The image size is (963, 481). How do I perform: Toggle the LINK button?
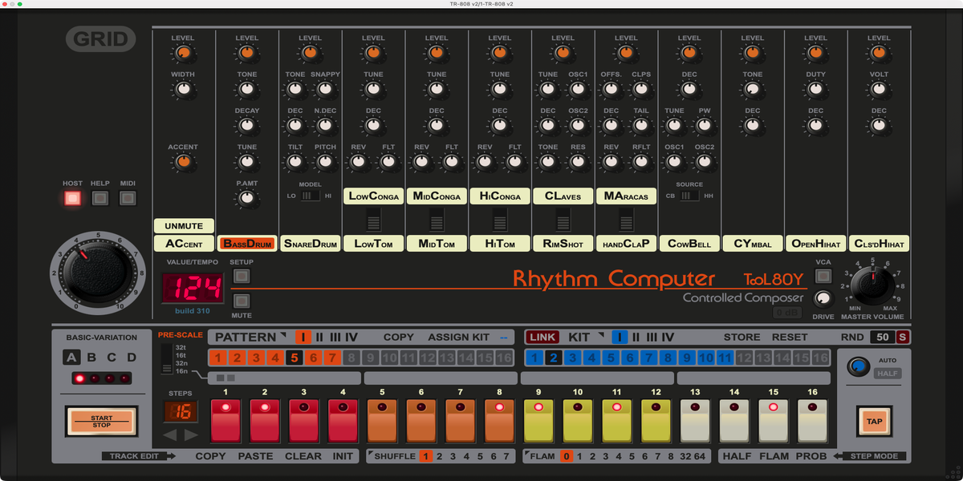pyautogui.click(x=542, y=338)
